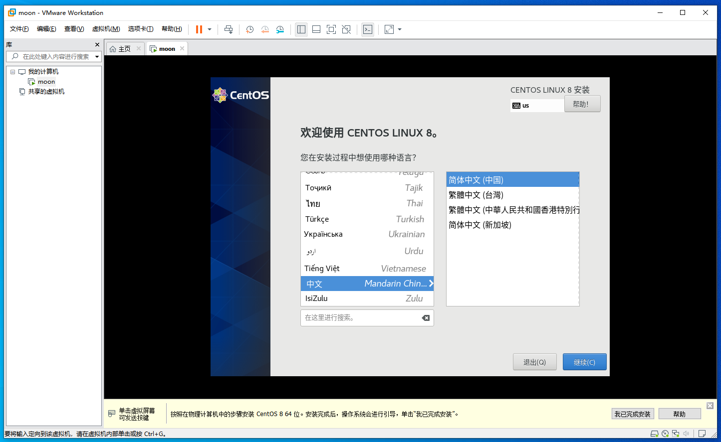This screenshot has width=721, height=442.
Task: Close the library panel
Action: (97, 44)
